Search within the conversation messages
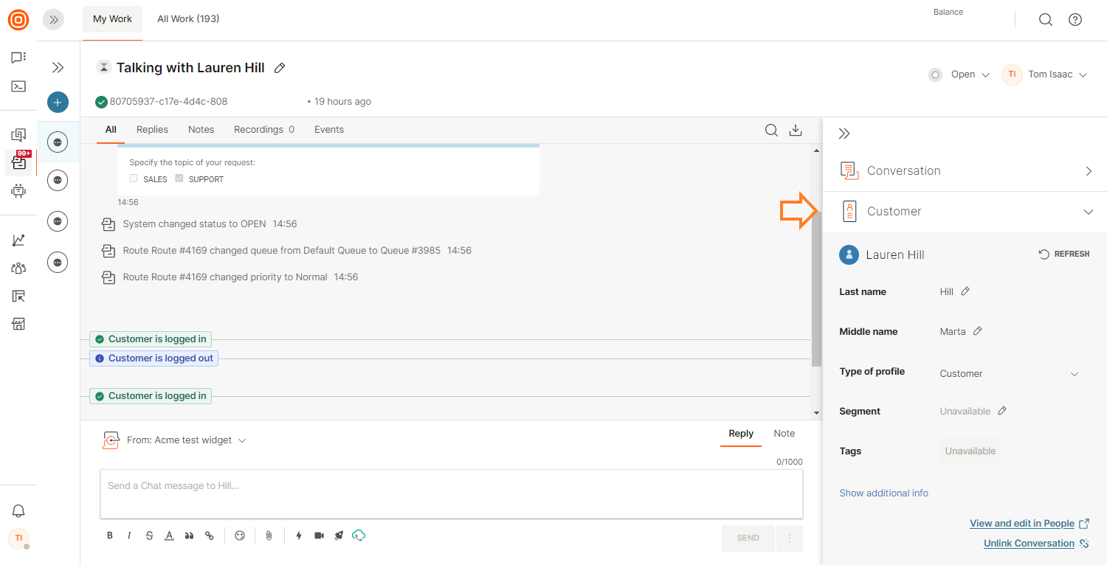The image size is (1107, 565). pyautogui.click(x=771, y=131)
